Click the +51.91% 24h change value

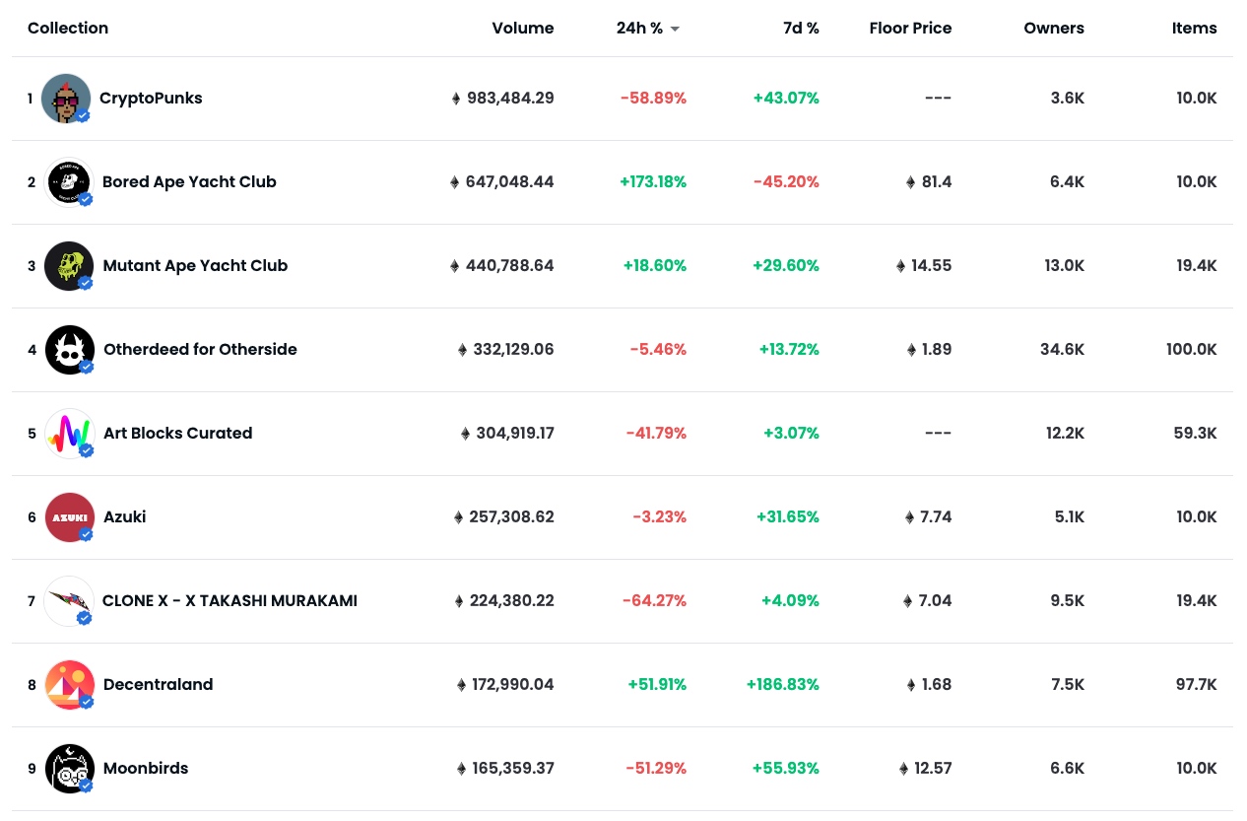pos(657,685)
